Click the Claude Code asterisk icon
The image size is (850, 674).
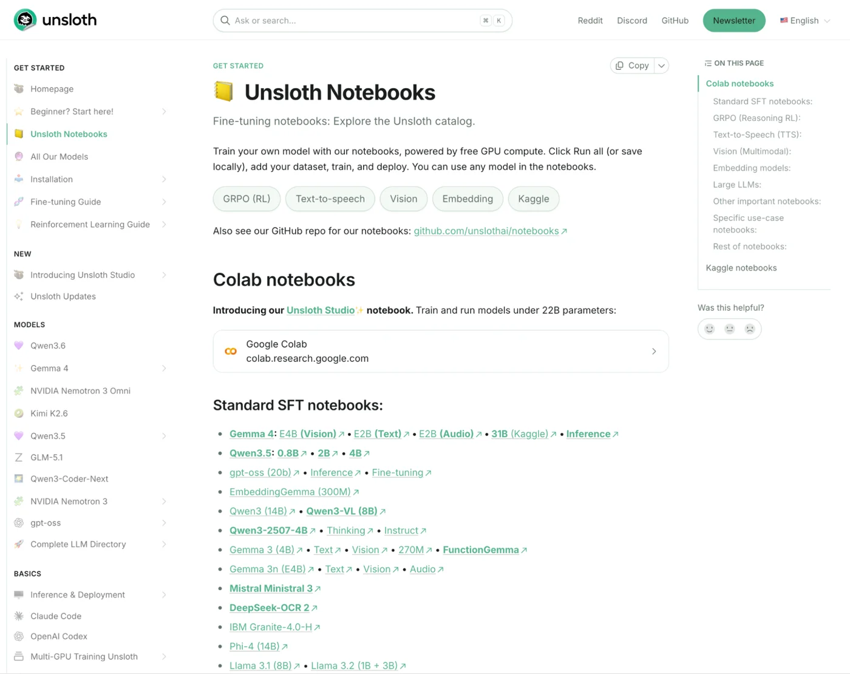pos(19,616)
